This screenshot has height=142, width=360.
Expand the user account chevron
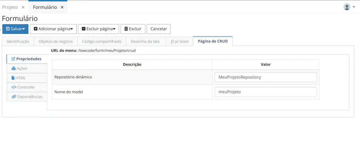[x=354, y=7]
